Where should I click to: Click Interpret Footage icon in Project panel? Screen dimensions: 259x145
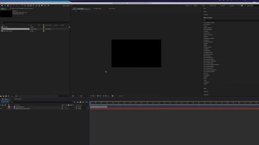(x=1, y=96)
